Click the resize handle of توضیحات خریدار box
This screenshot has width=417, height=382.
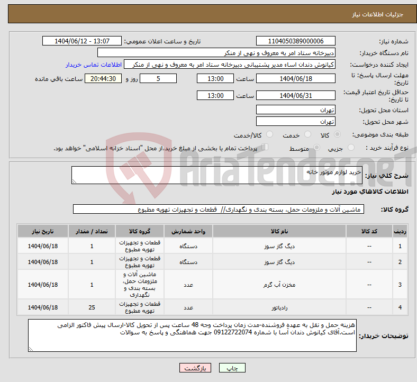(31, 349)
